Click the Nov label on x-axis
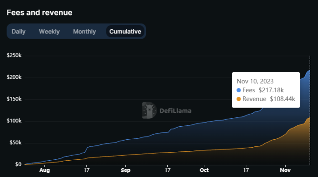 tap(285, 170)
